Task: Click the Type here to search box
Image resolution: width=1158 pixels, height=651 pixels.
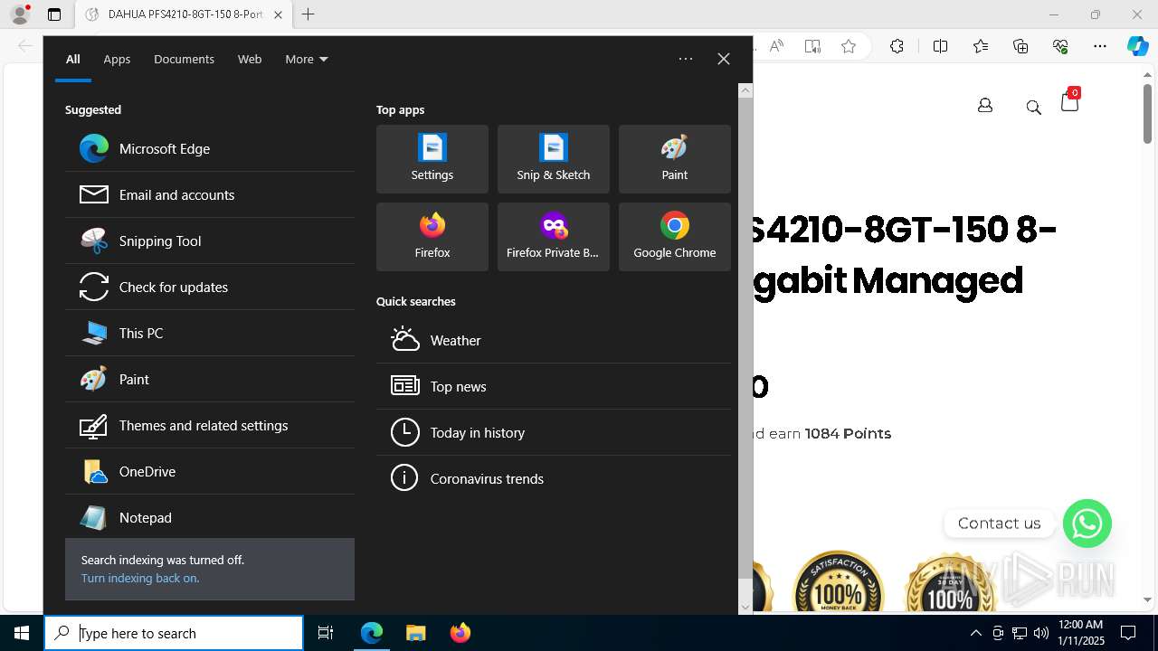Action: tap(174, 633)
